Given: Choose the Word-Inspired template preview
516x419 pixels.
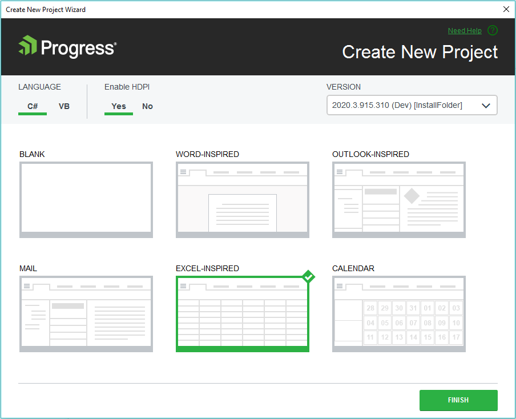Looking at the screenshot, I should (242, 199).
